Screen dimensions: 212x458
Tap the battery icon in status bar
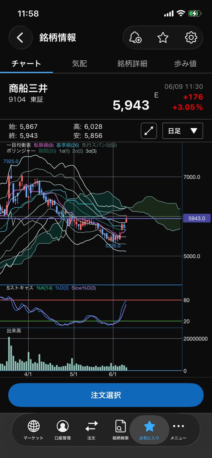point(194,13)
